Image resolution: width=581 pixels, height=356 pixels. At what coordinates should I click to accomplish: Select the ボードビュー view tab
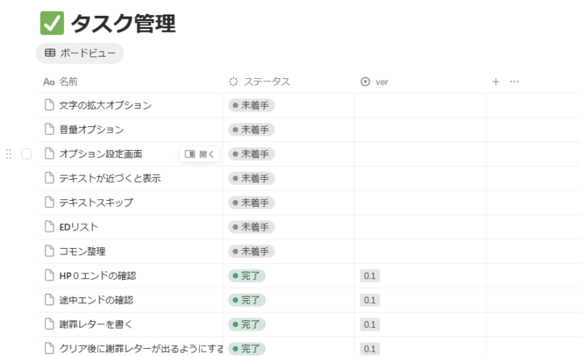80,53
